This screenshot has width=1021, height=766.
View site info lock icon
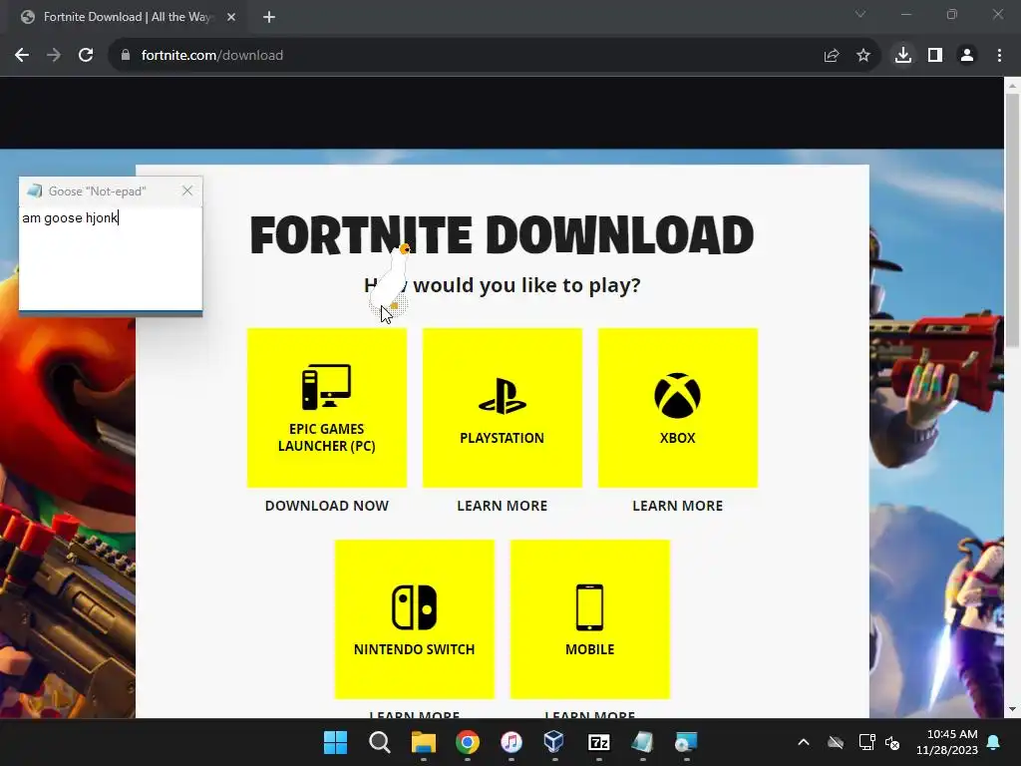click(x=126, y=56)
